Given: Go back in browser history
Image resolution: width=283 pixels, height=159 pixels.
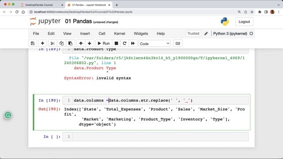Looking at the screenshot, I should (4, 12).
